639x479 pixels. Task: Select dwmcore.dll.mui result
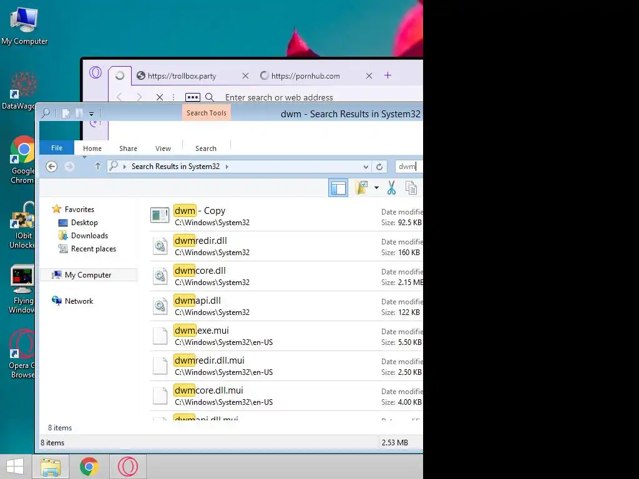[x=286, y=396]
